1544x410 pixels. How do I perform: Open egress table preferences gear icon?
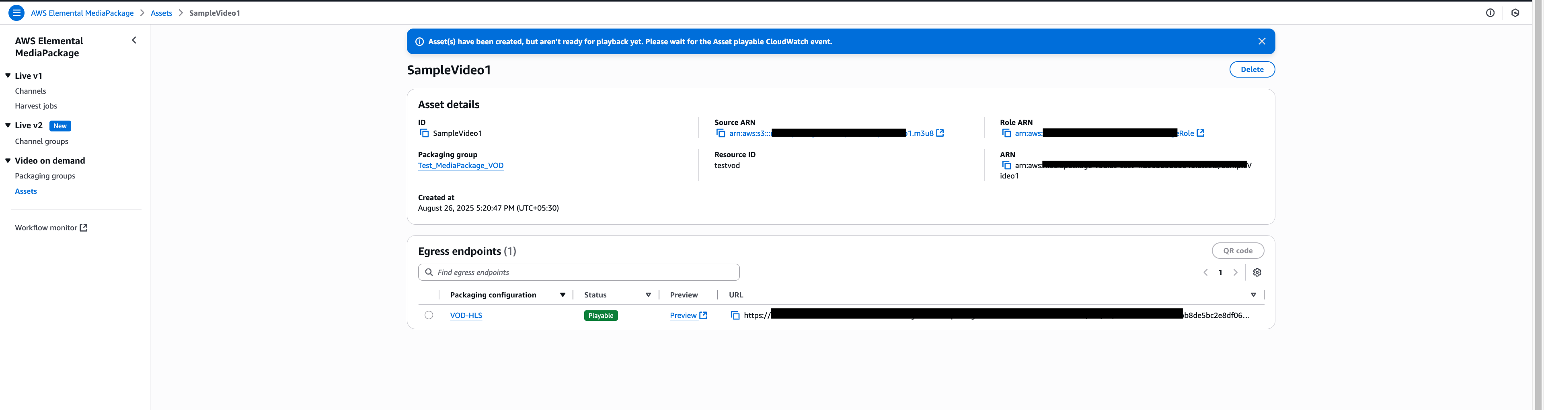[1257, 272]
